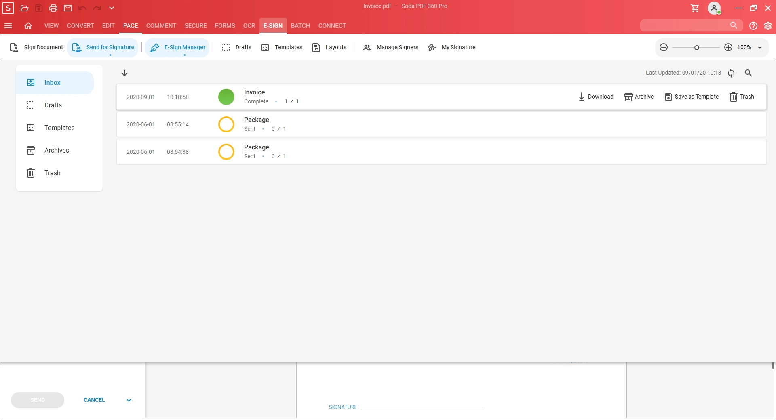Viewport: 776px width, 420px height.
Task: Switch to the PAGE ribbon tab
Action: coord(131,26)
